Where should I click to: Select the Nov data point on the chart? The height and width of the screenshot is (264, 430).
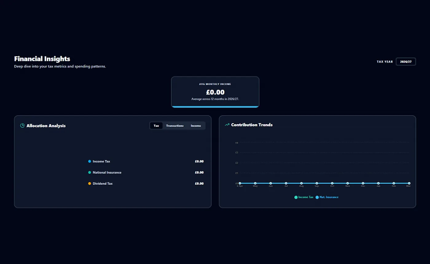[x=348, y=183]
